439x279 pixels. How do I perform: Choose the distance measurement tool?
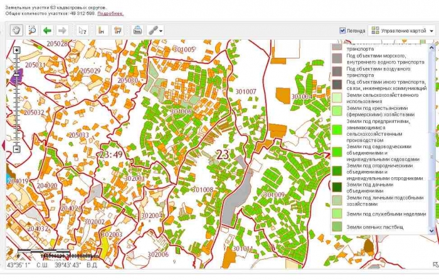coord(101,30)
